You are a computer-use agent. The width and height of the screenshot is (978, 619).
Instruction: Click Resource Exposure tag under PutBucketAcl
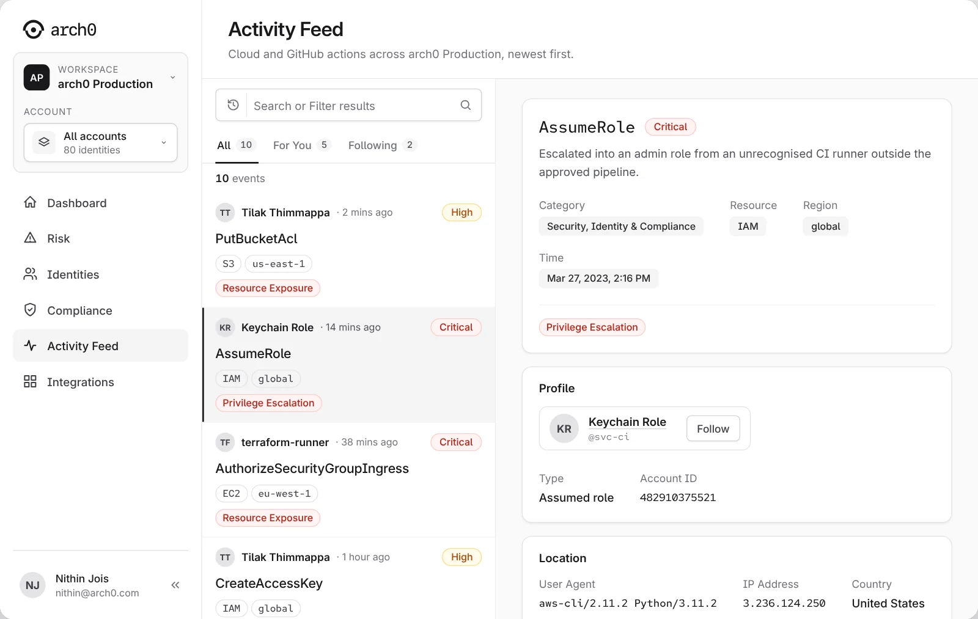268,288
